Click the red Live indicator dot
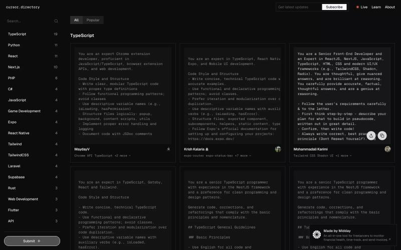Image resolution: width=401 pixels, height=250 pixels. pos(357,7)
